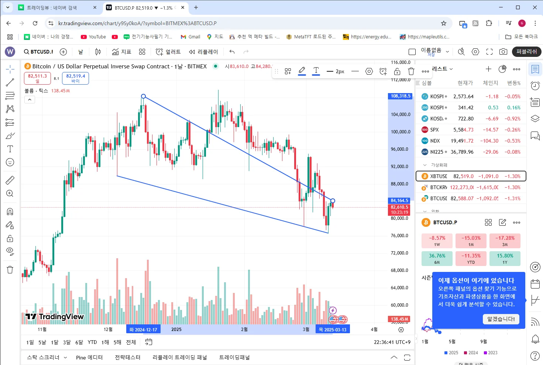The width and height of the screenshot is (543, 365).
Task: Toggle the 2025 seasonal series legend
Action: tap(451, 353)
